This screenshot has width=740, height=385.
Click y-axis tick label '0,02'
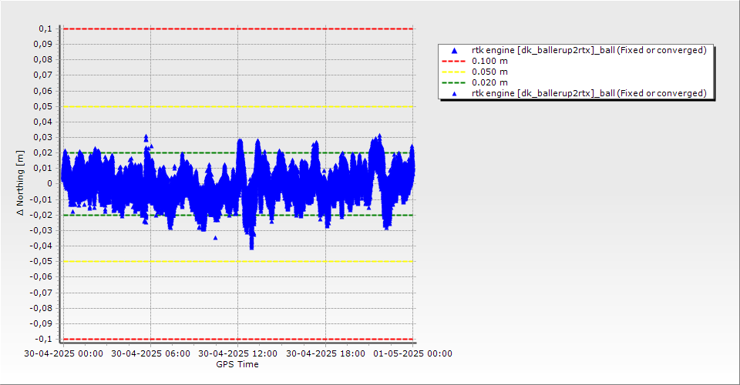click(43, 152)
